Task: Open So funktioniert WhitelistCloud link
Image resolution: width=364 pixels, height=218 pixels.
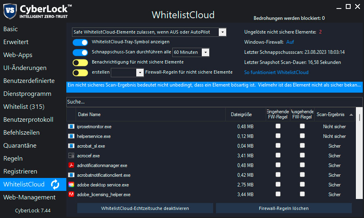Action: 276,72
